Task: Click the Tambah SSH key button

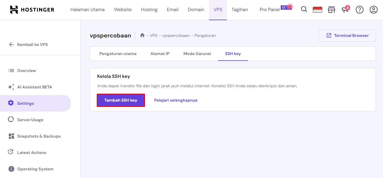Action: 121,100
